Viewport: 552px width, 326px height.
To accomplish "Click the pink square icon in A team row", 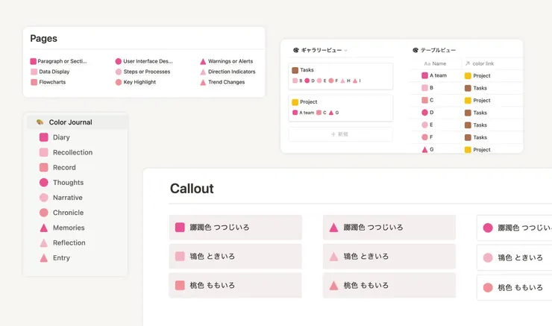I will [x=425, y=75].
